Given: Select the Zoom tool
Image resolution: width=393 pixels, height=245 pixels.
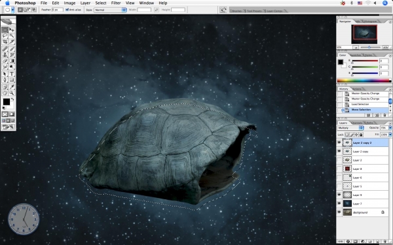Looking at the screenshot, I should click(12, 93).
